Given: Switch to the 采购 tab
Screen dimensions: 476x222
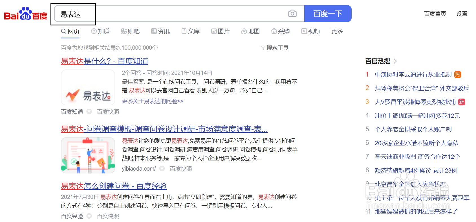Looking at the screenshot, I should pos(281,31).
